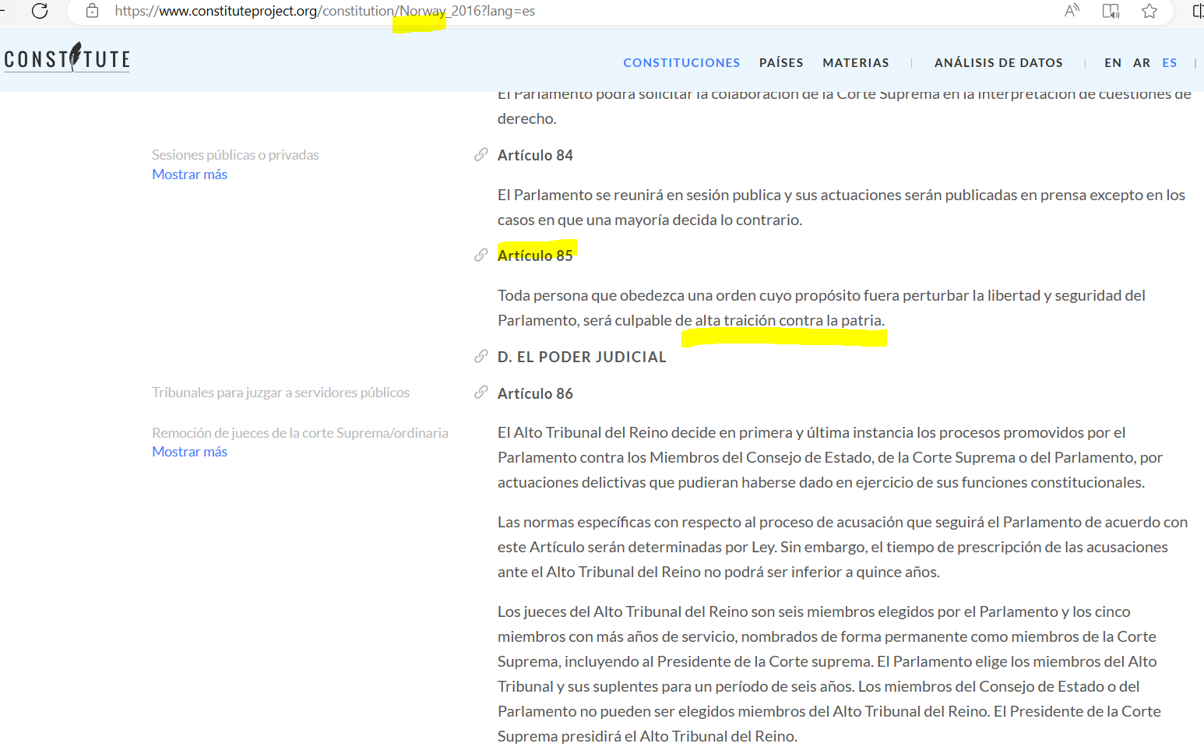
Task: Expand Mostrar más under Remoción de jueces
Action: (189, 452)
